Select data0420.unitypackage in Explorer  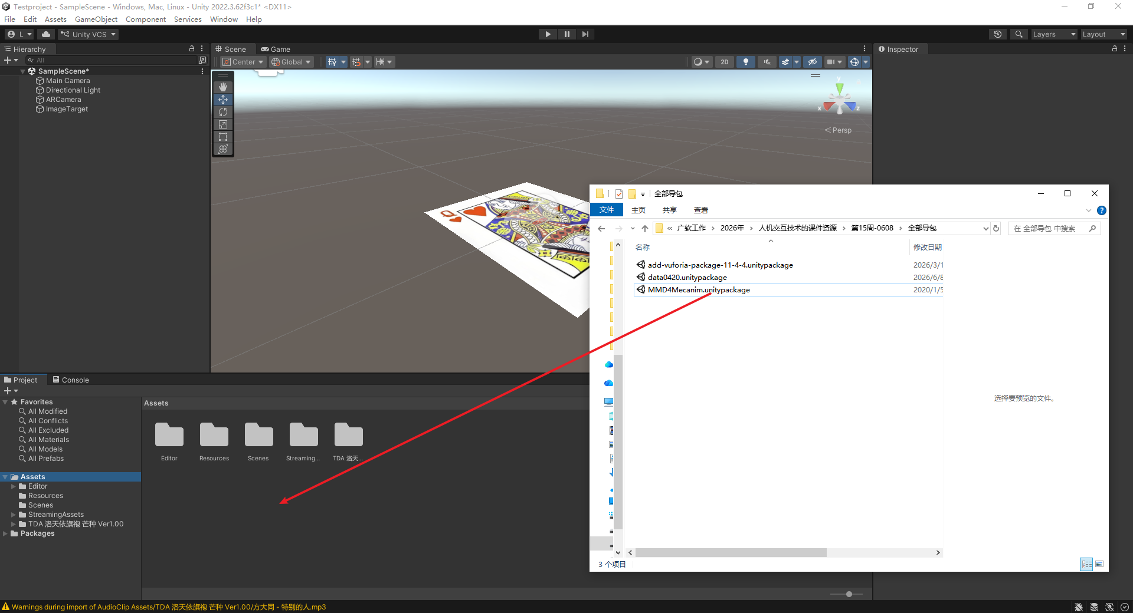click(x=687, y=278)
